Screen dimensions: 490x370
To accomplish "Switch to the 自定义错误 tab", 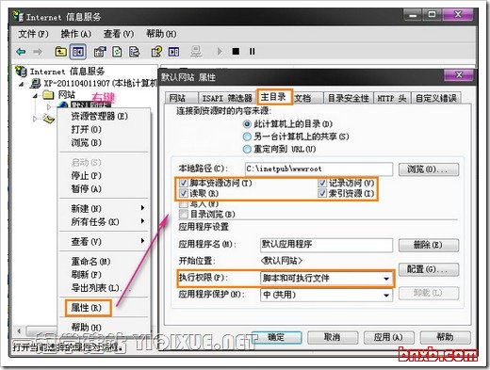I will (436, 98).
